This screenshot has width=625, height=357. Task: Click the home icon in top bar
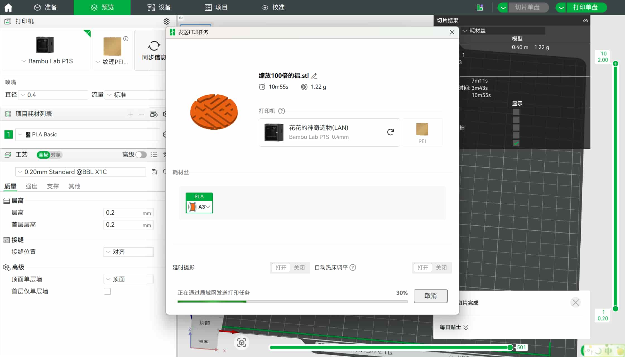pos(8,8)
